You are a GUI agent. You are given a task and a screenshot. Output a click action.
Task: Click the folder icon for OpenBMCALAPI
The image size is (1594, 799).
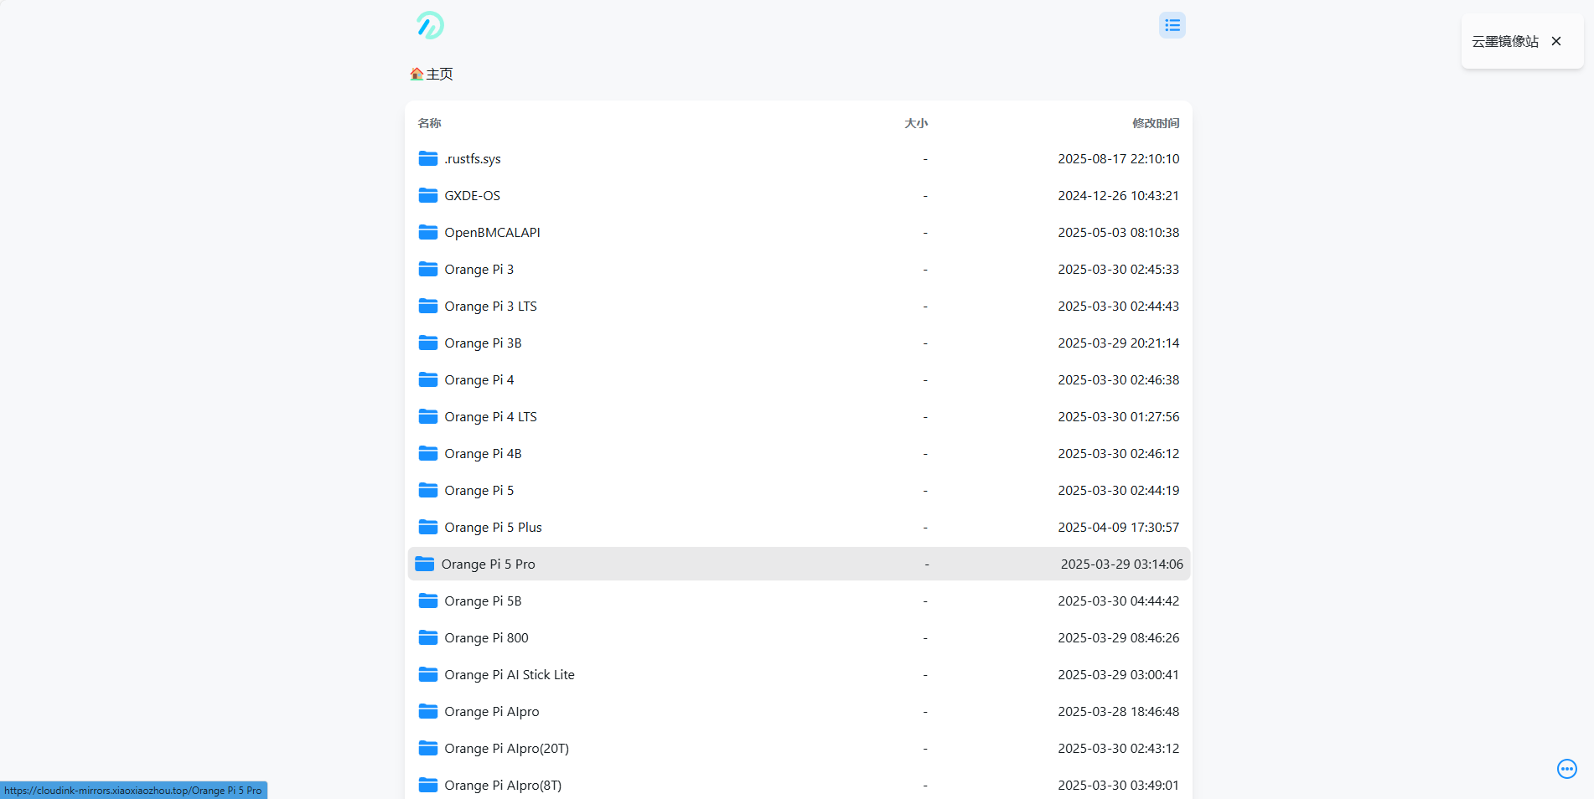click(428, 232)
